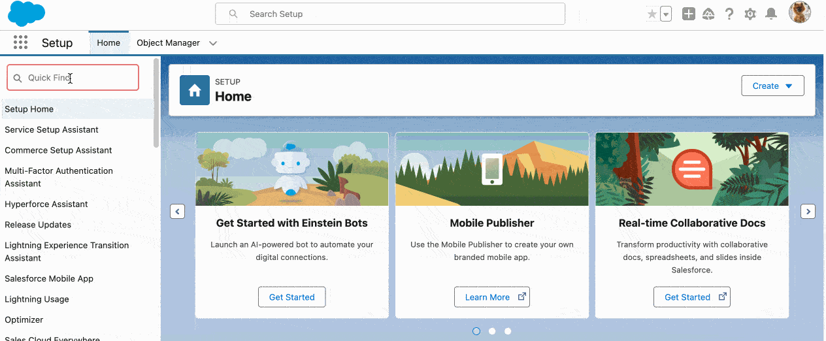Open the notifications bell
Screen dimensions: 826x341
pos(771,14)
